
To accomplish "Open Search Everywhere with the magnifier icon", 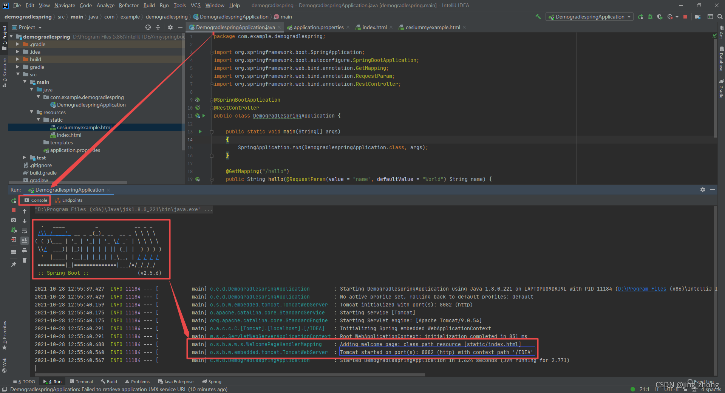I will (x=720, y=17).
